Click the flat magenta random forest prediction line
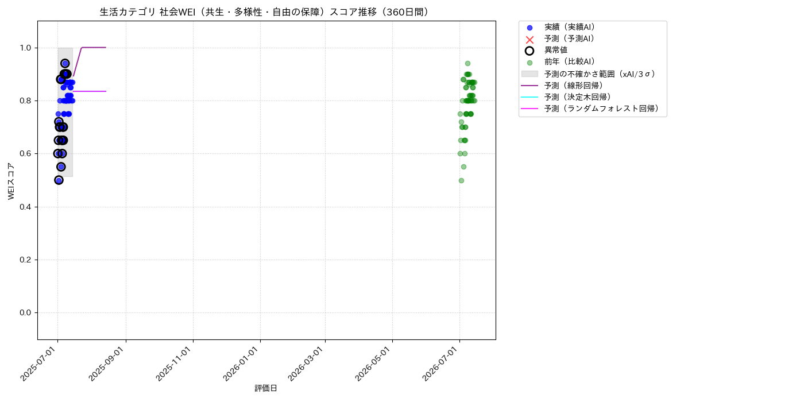Screen dimensions: 804x402 [x=90, y=91]
